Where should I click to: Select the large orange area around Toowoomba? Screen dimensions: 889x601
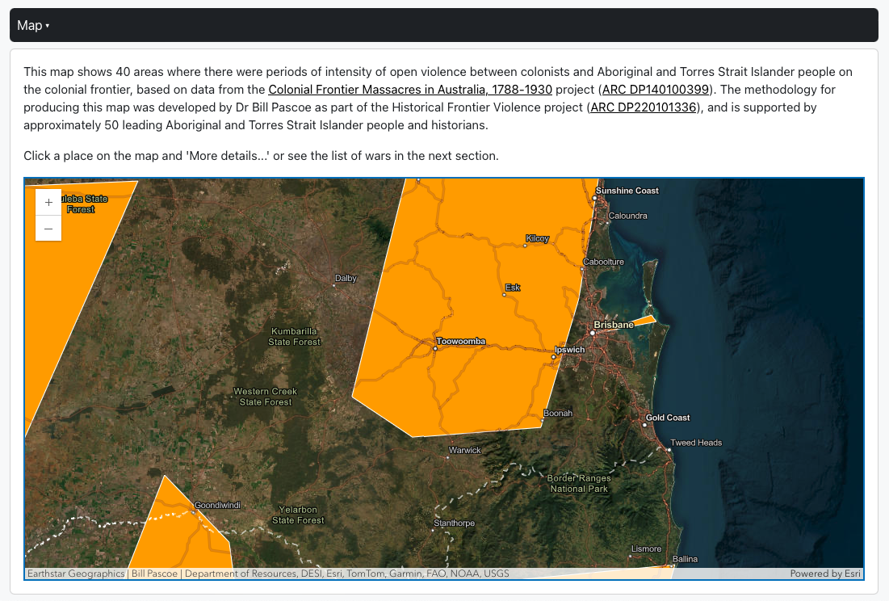(x=476, y=306)
